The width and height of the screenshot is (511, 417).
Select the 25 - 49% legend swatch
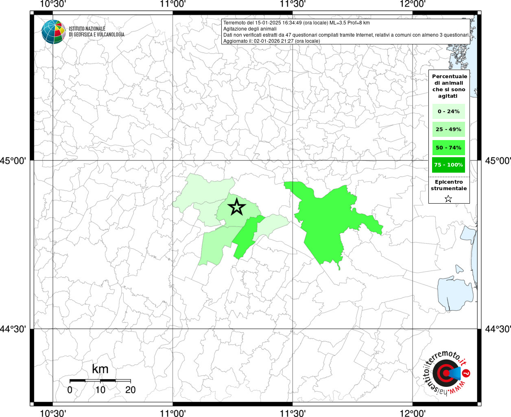449,129
